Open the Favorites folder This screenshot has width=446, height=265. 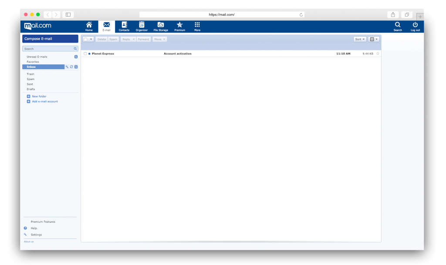point(33,62)
